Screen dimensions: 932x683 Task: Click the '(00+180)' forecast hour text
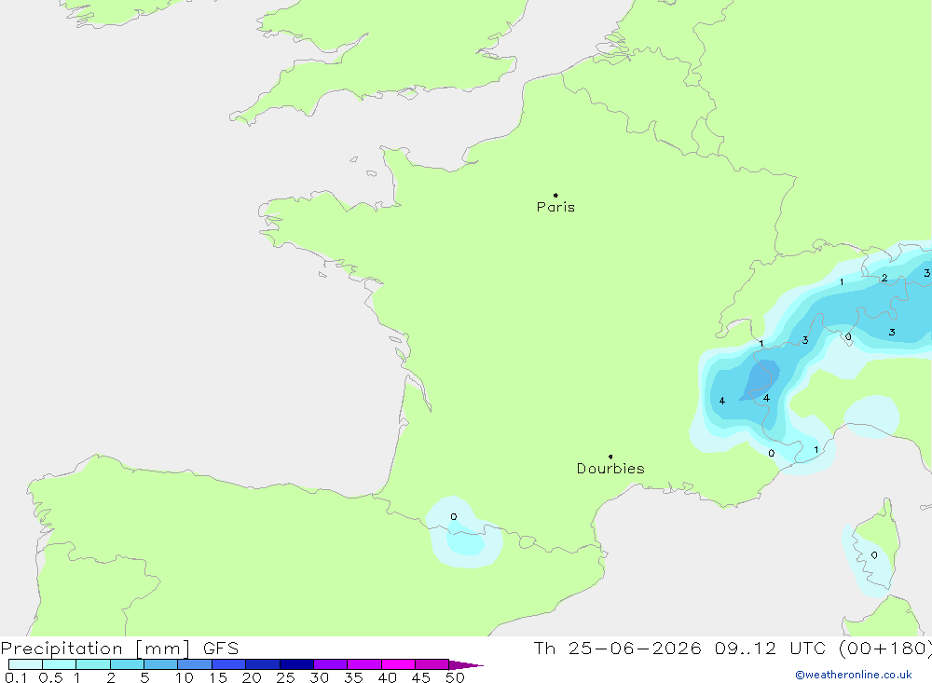885,648
